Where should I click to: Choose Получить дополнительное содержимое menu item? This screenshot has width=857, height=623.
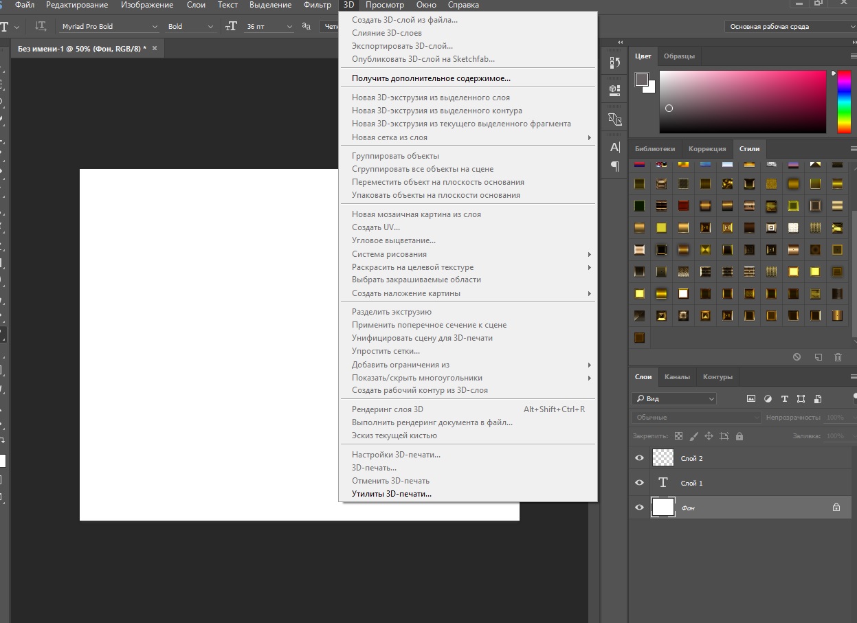click(431, 78)
